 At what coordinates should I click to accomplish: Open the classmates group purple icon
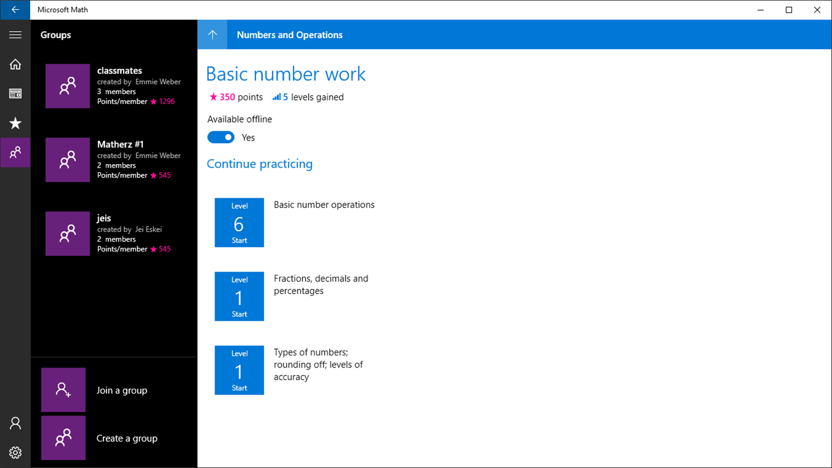coord(68,86)
